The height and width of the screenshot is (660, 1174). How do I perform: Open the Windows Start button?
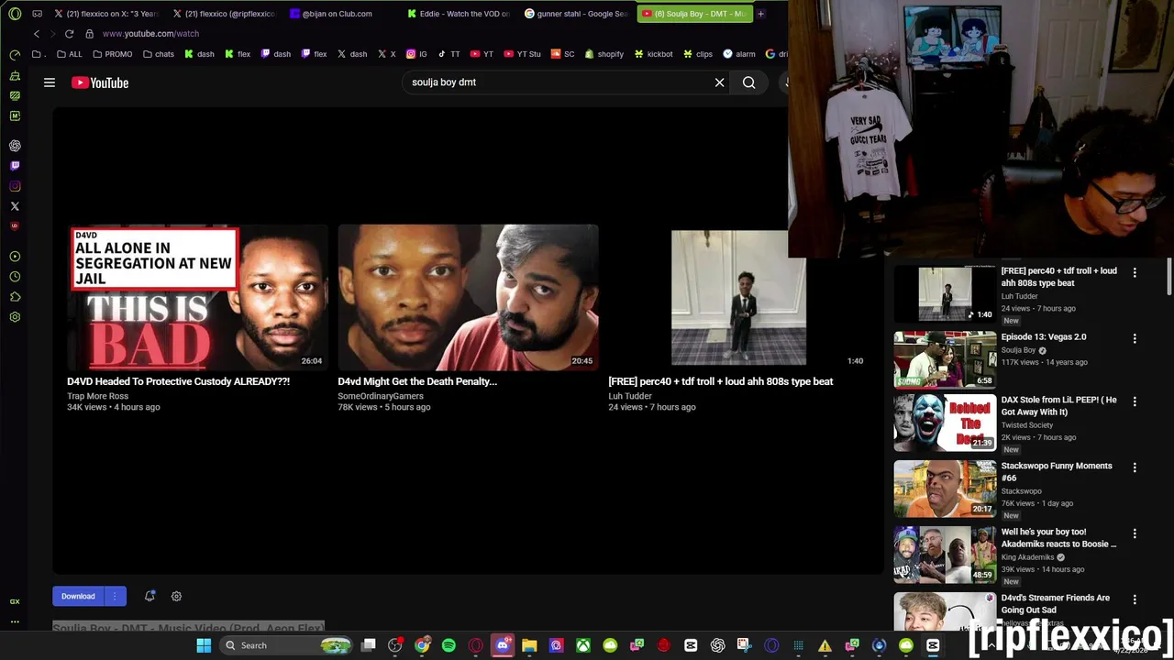[x=204, y=645]
